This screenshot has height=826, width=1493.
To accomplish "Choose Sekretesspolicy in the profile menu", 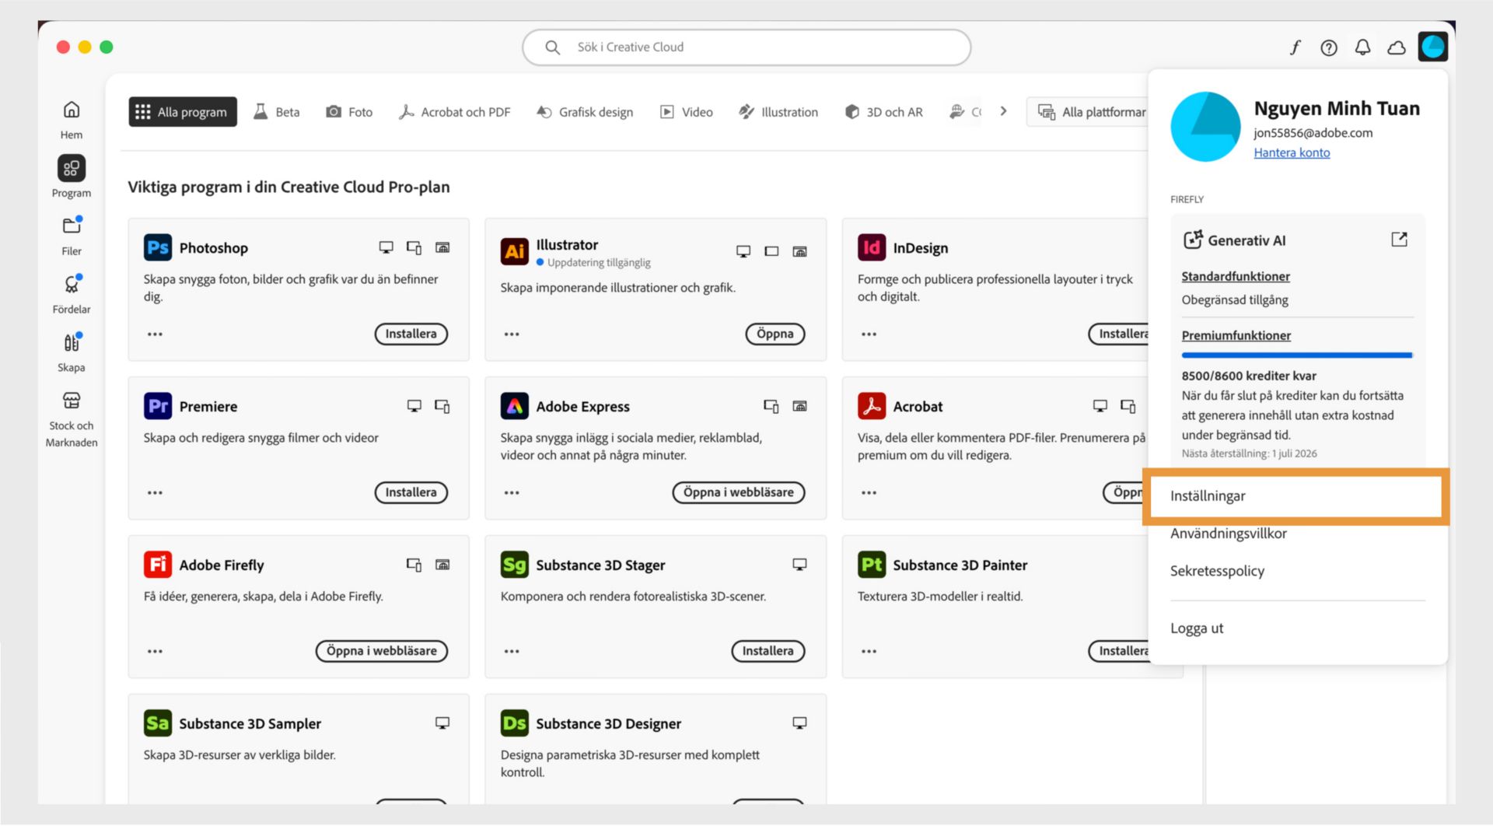I will [1217, 571].
